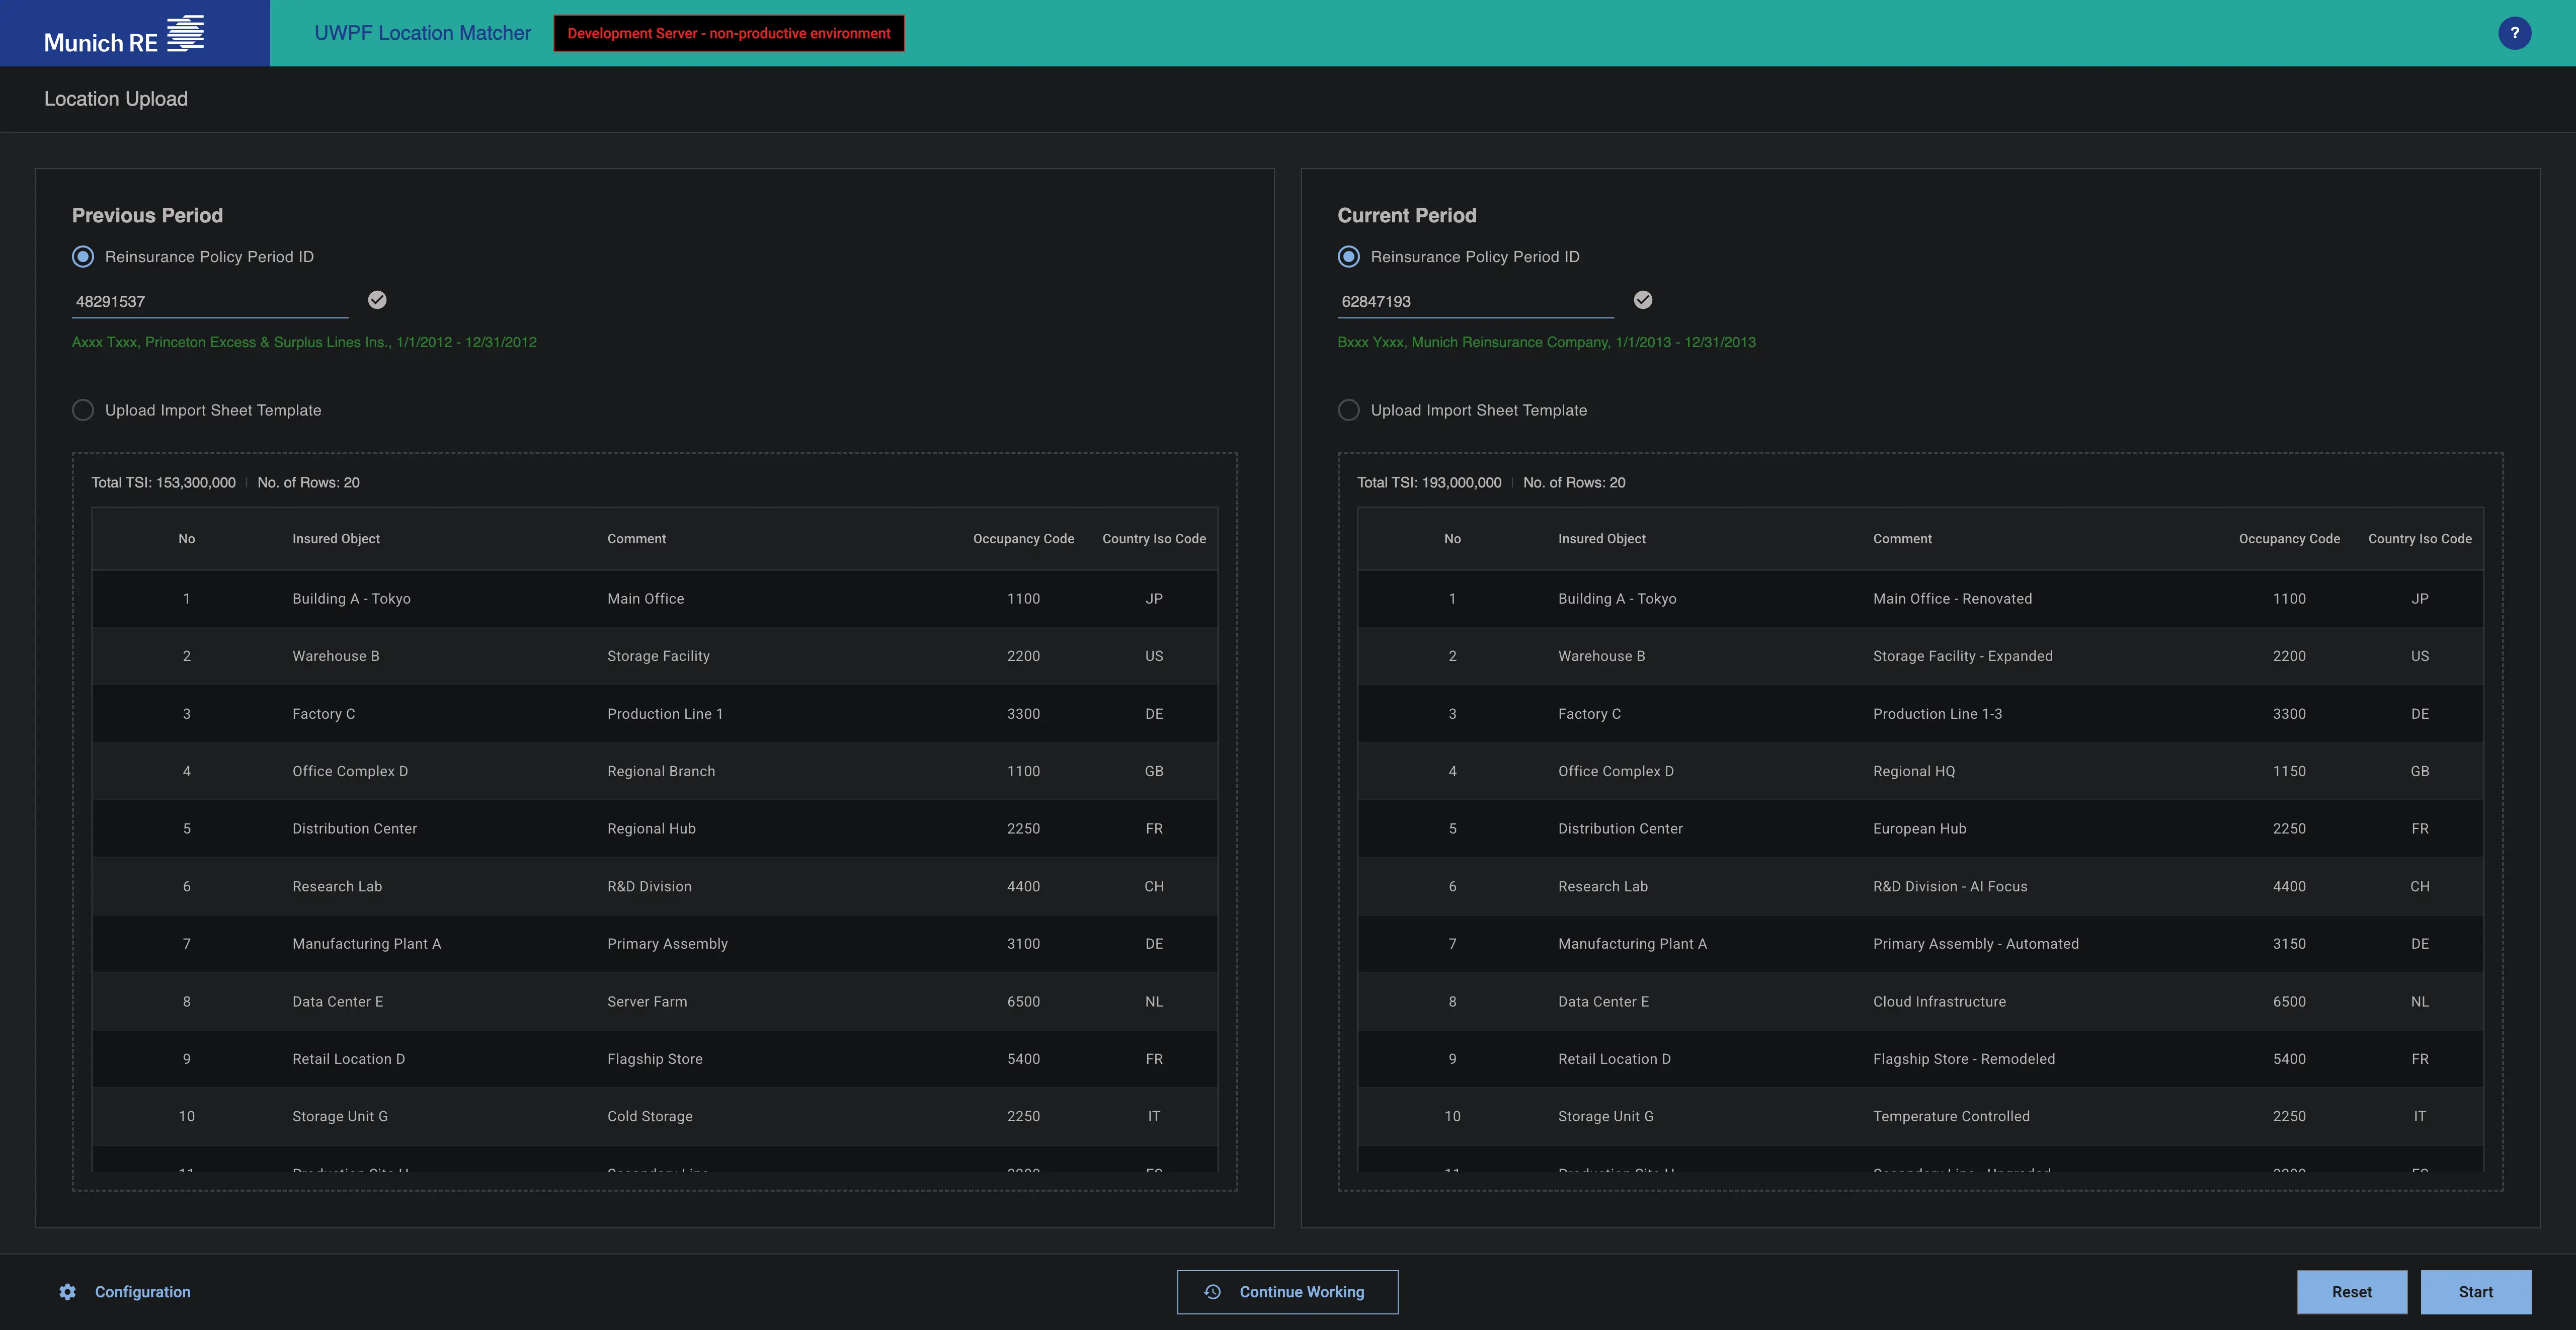
Task: Click the UWPF Location Matcher title
Action: click(422, 33)
